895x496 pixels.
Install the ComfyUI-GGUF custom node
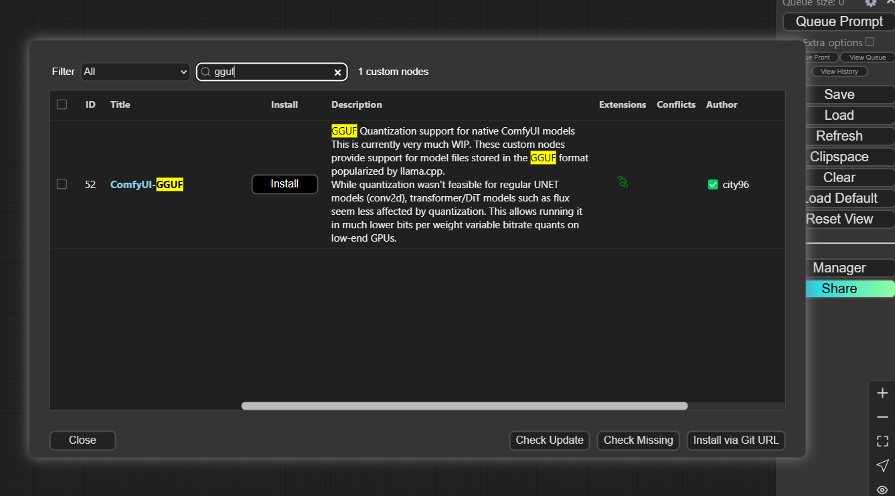(x=284, y=184)
